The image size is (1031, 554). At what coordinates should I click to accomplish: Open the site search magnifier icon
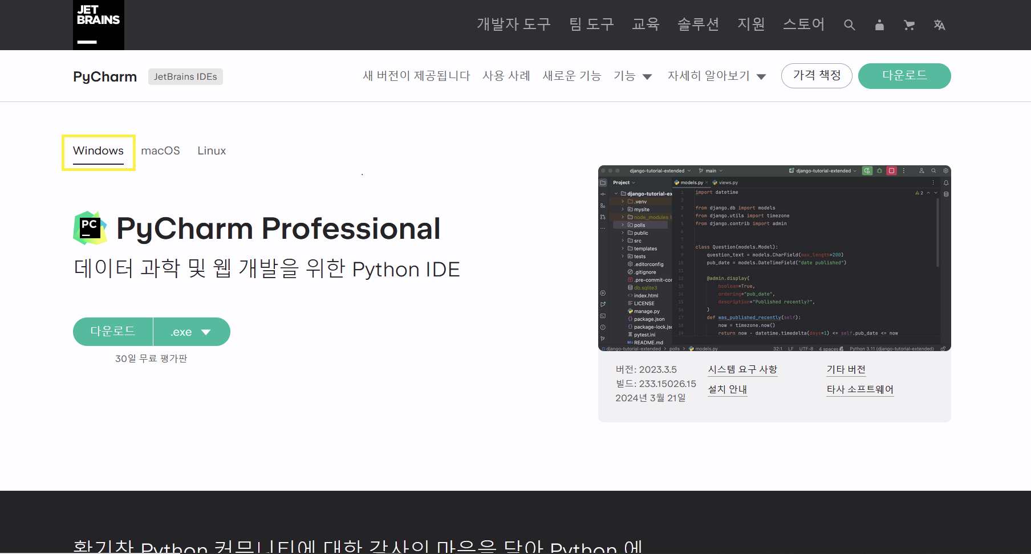(849, 25)
